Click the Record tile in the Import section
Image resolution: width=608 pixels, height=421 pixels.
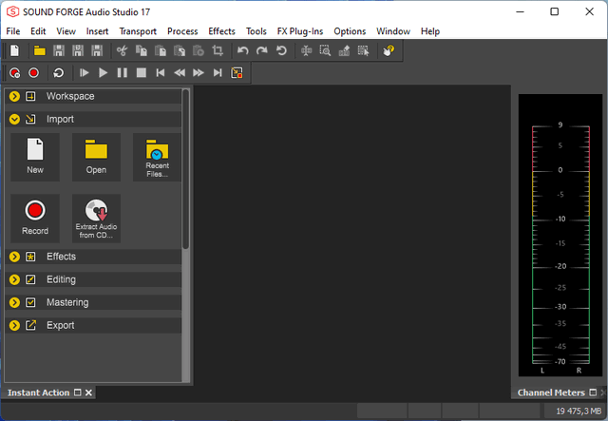tap(35, 219)
